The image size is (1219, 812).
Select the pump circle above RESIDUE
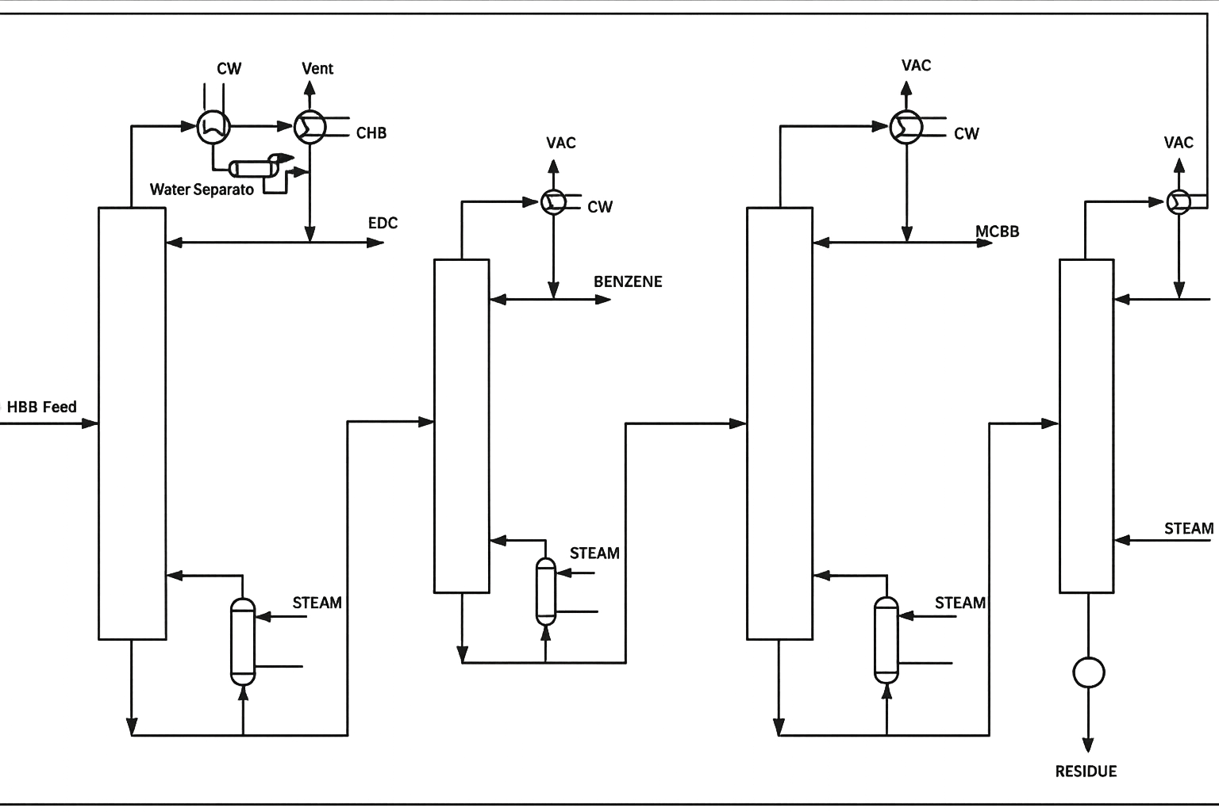tap(1088, 672)
